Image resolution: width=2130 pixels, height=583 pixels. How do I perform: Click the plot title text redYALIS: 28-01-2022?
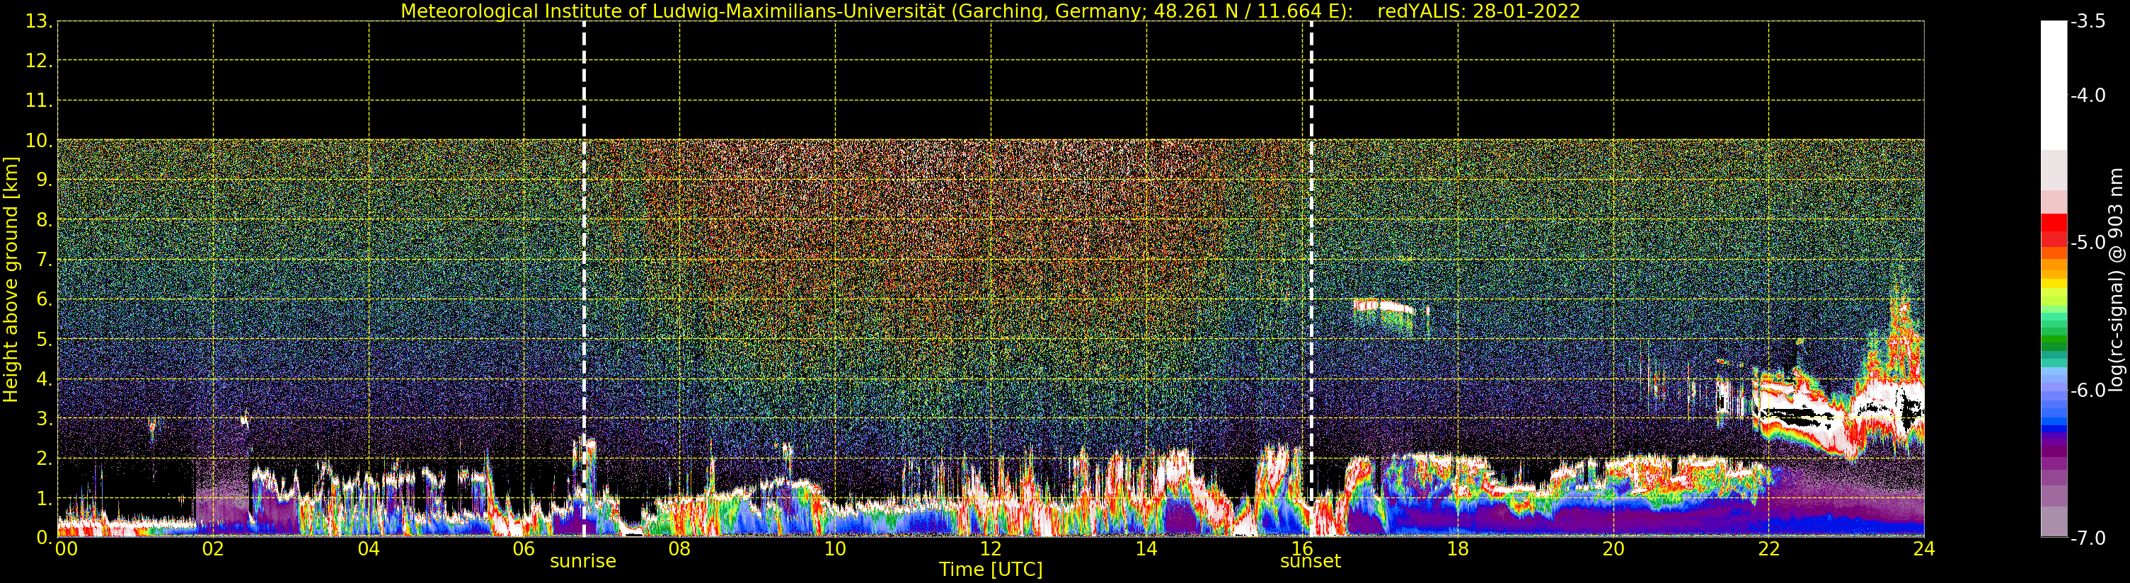point(1478,11)
